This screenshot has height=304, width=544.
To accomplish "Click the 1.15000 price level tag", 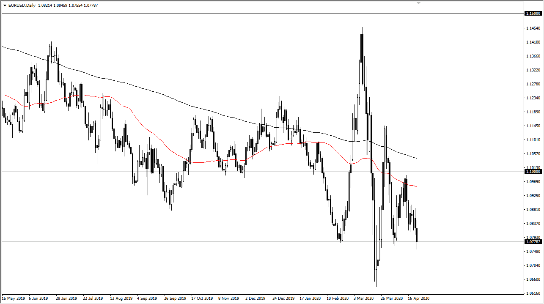I will [x=533, y=14].
